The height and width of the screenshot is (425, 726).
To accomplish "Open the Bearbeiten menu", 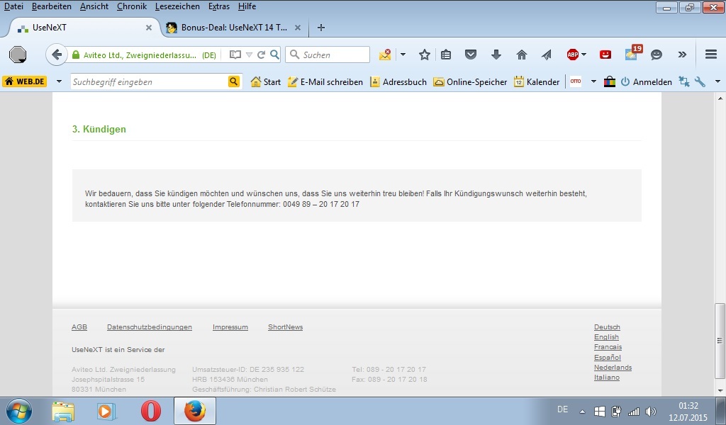I will click(51, 6).
